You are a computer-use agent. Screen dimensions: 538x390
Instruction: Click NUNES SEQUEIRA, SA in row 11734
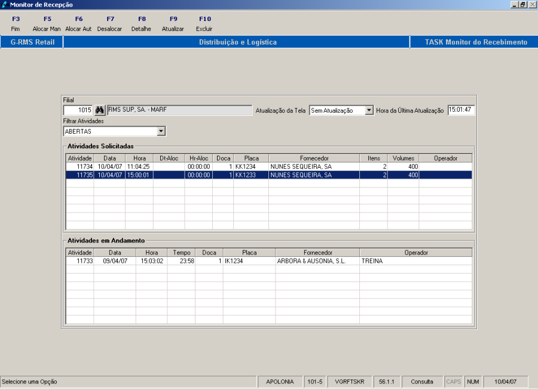click(x=314, y=167)
